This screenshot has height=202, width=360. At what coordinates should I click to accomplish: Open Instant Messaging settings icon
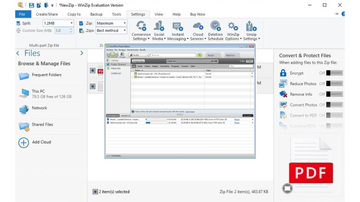click(178, 27)
